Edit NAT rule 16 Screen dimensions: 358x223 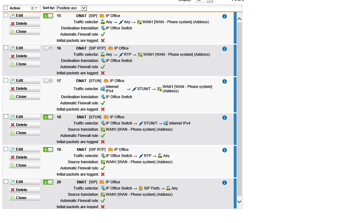(x=25, y=48)
